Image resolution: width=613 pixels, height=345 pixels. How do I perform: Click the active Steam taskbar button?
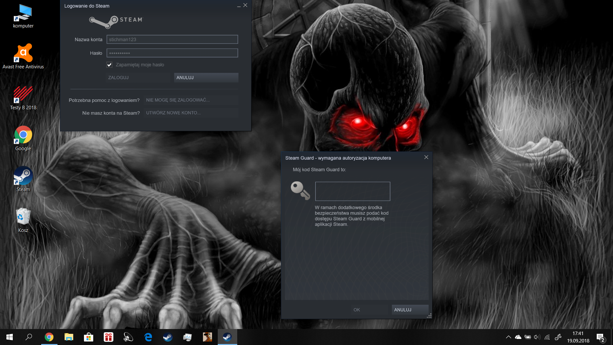[x=227, y=337]
